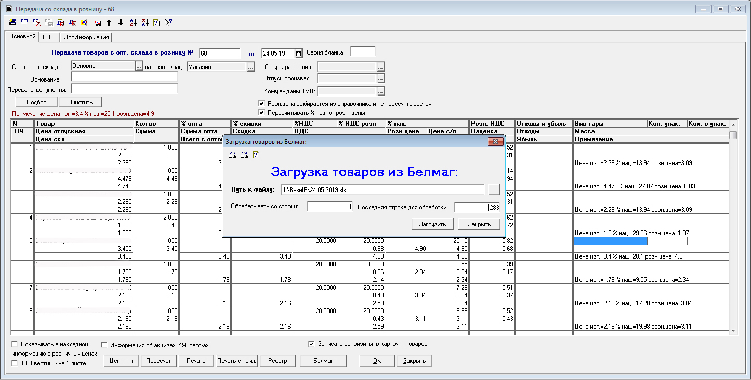Screen dimensions: 751x380
Task: Sort rows ascending with A-Z icon
Action: 133,22
